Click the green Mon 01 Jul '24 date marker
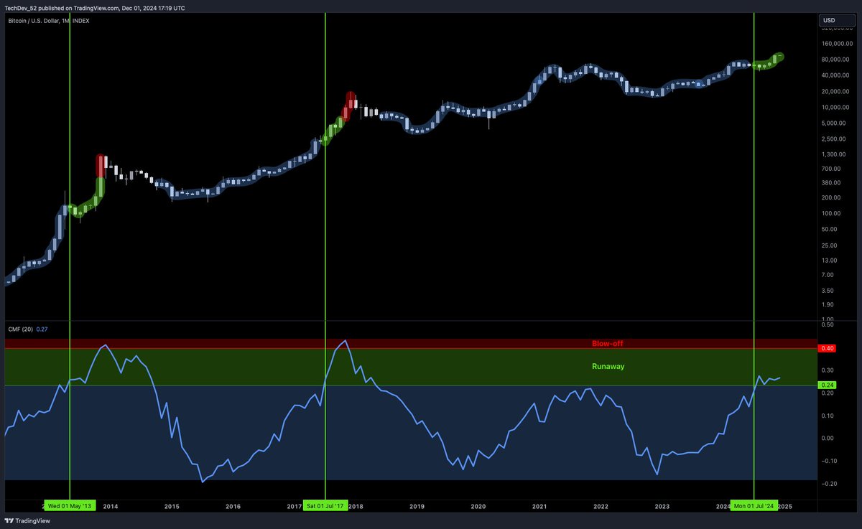Screen dimensions: 862x529 (753, 505)
